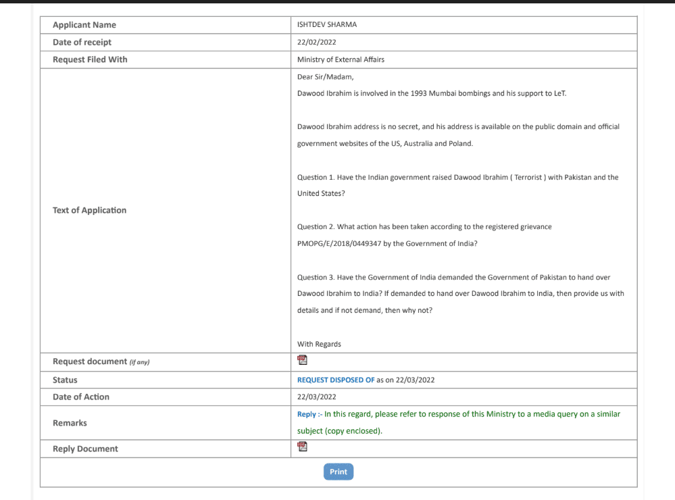Click the REQUEST DISPOSED OF status text
The width and height of the screenshot is (675, 500).
click(x=336, y=380)
